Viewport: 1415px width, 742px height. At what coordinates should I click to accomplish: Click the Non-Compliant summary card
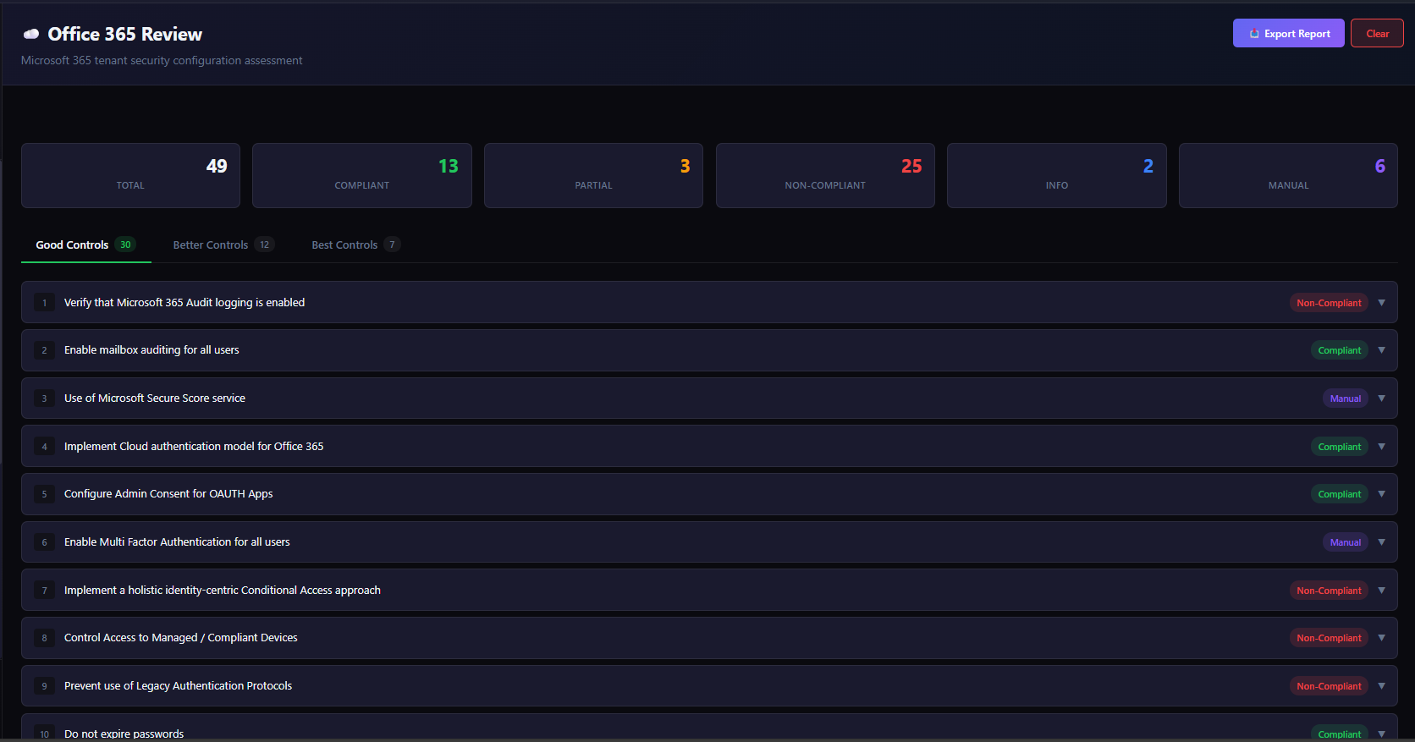(825, 175)
